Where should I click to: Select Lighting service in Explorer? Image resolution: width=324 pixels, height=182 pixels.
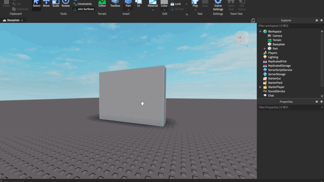[273, 57]
